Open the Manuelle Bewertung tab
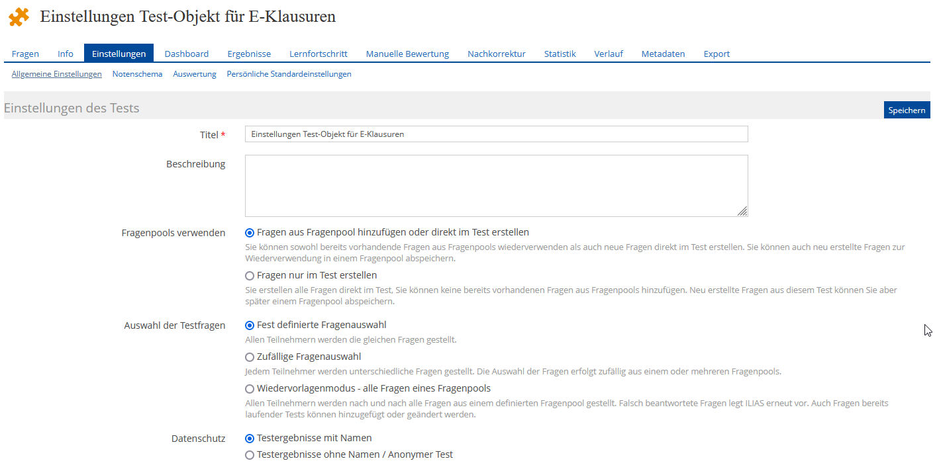This screenshot has width=939, height=467. coord(407,54)
